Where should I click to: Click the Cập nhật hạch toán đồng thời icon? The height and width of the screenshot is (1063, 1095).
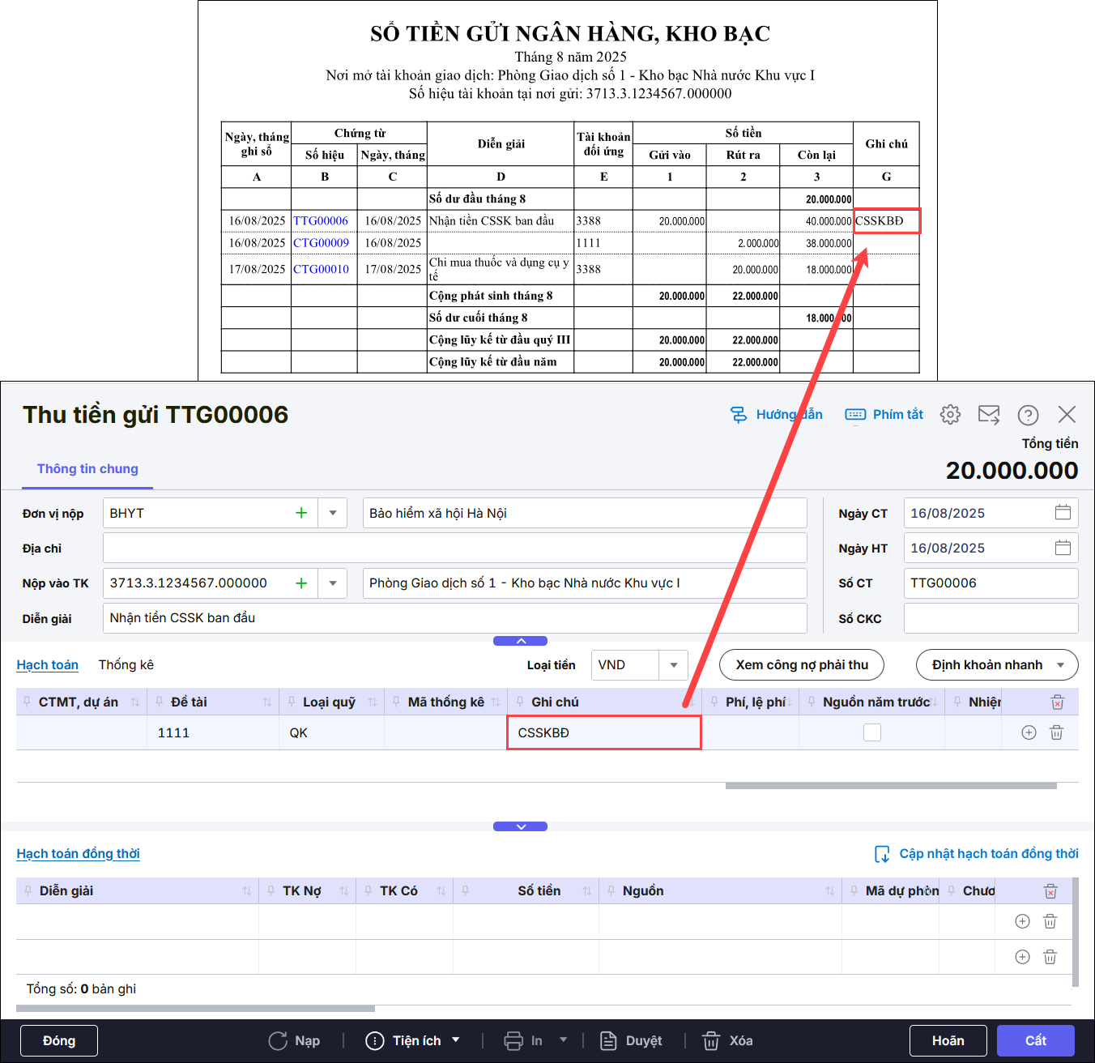882,854
